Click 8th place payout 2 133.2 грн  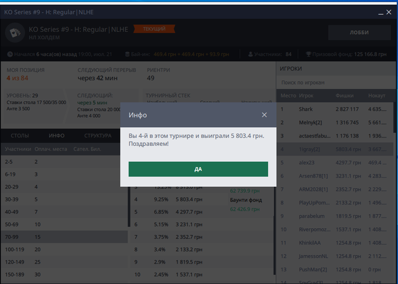[x=189, y=249]
